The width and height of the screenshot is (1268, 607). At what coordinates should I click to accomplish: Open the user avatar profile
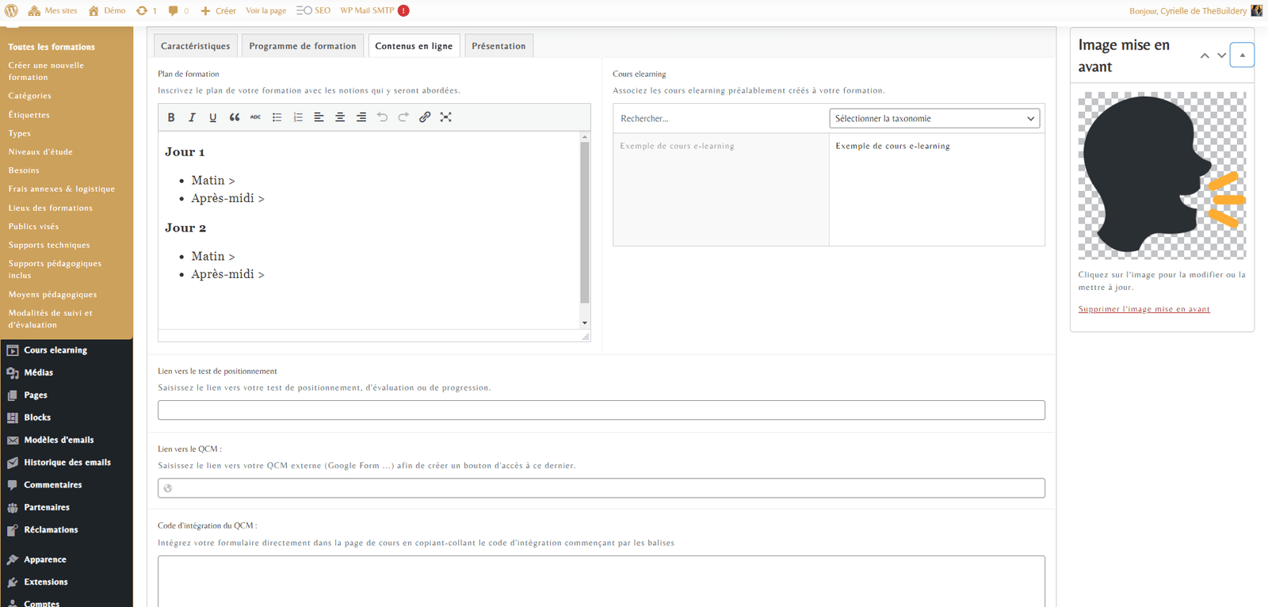coord(1257,10)
